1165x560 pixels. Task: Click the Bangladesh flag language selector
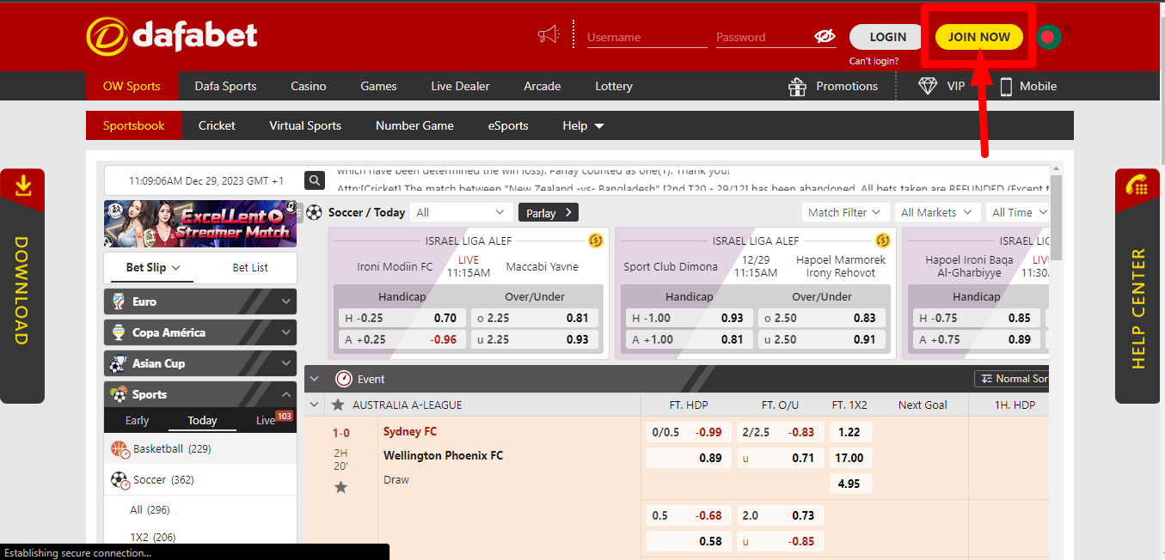pos(1046,37)
